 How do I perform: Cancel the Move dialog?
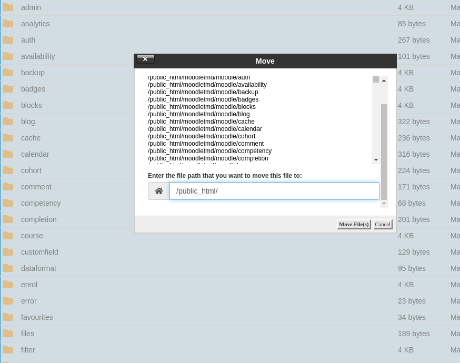[383, 225]
